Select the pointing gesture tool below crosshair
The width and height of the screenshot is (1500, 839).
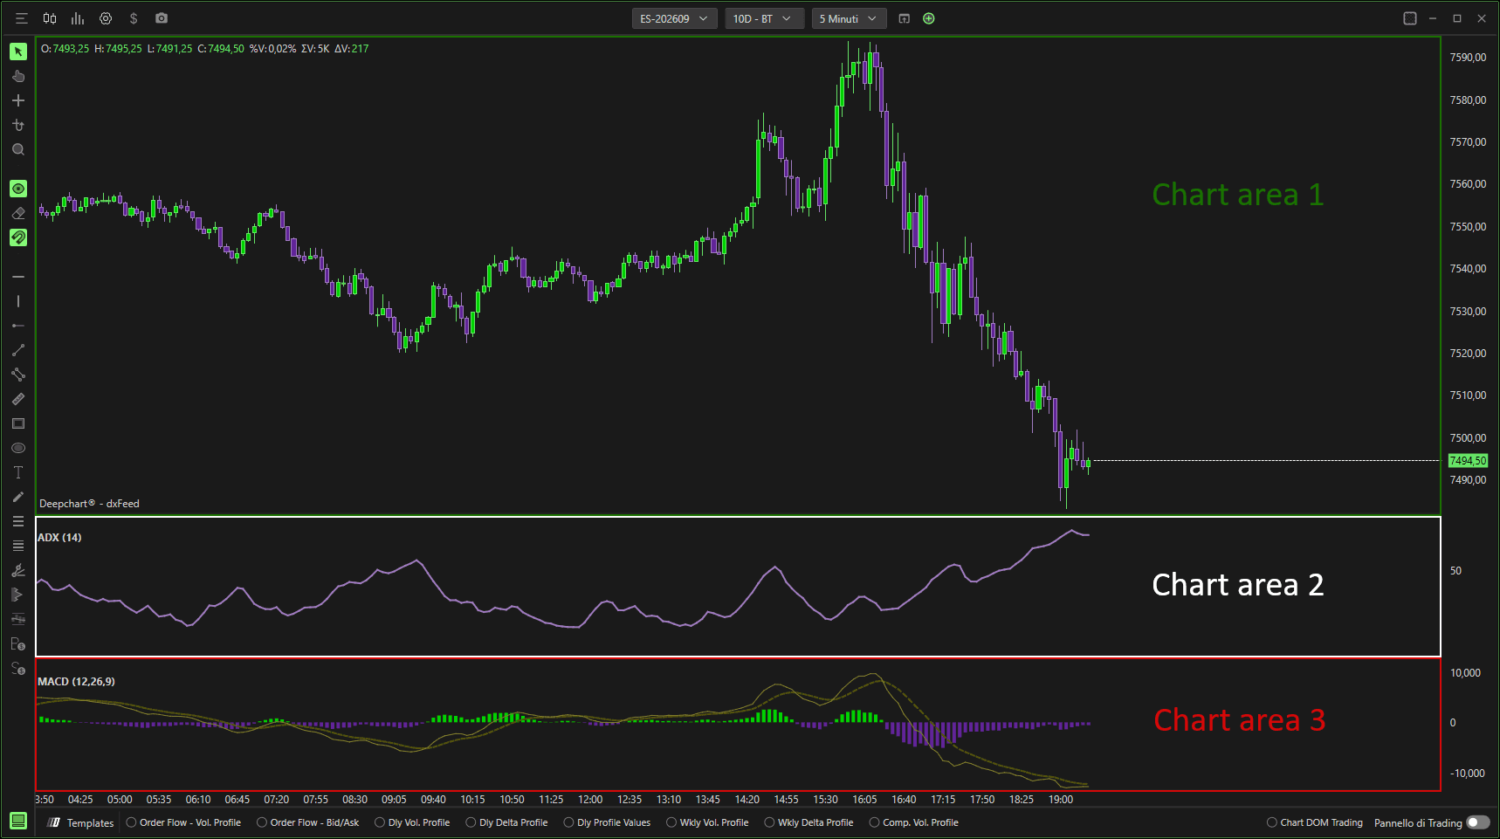[x=18, y=125]
